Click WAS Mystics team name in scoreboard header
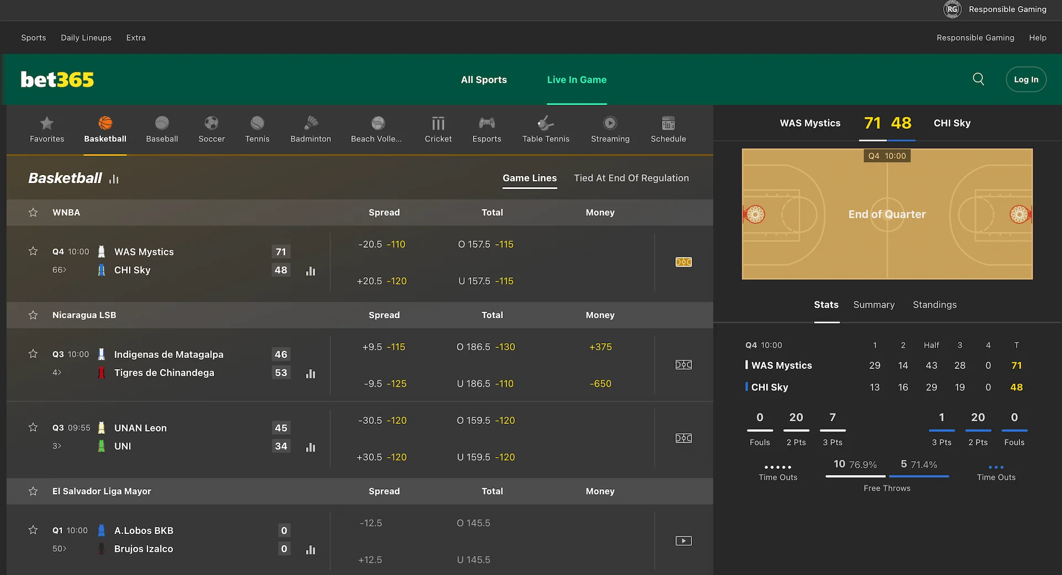1062x575 pixels. click(x=810, y=123)
